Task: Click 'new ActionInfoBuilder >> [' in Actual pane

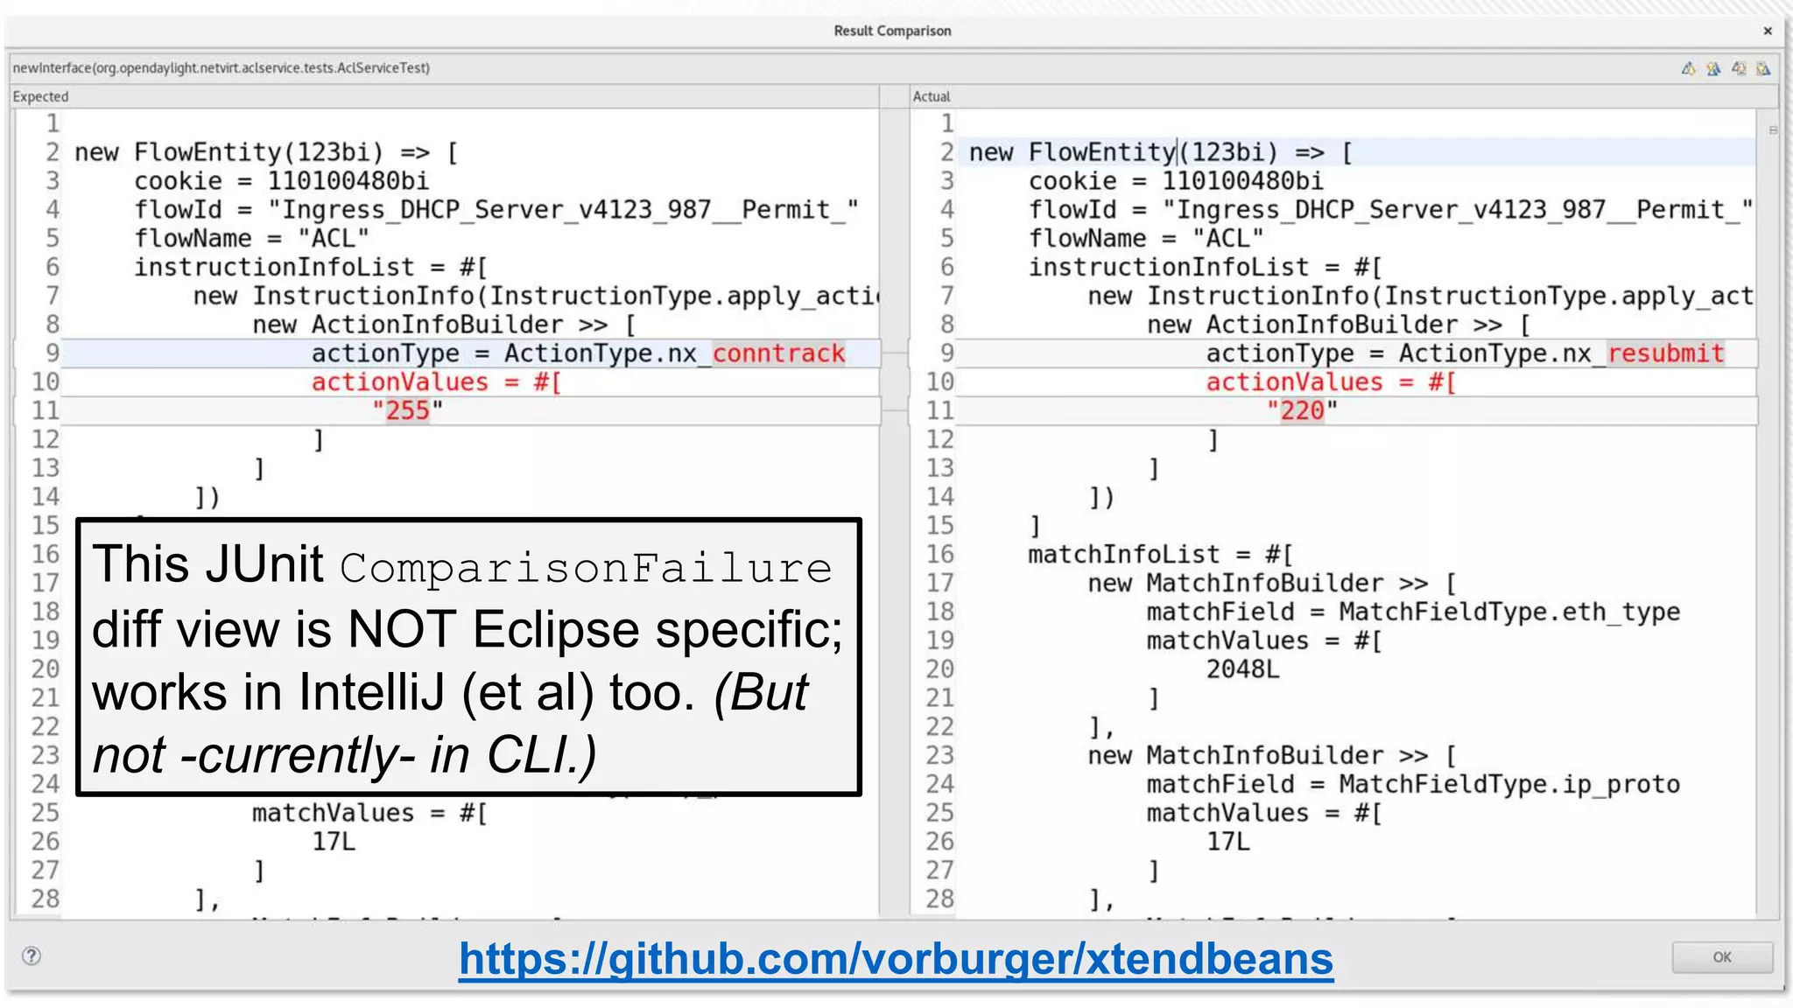Action: 1339,325
